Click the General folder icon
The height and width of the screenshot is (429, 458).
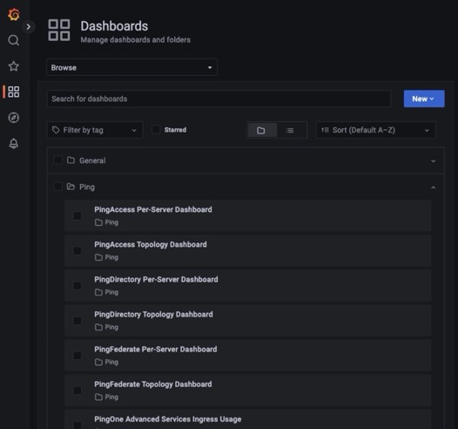tap(71, 160)
